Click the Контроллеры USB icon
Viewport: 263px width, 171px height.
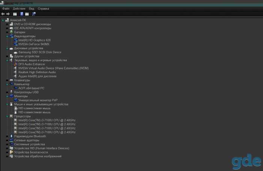coord(11,92)
